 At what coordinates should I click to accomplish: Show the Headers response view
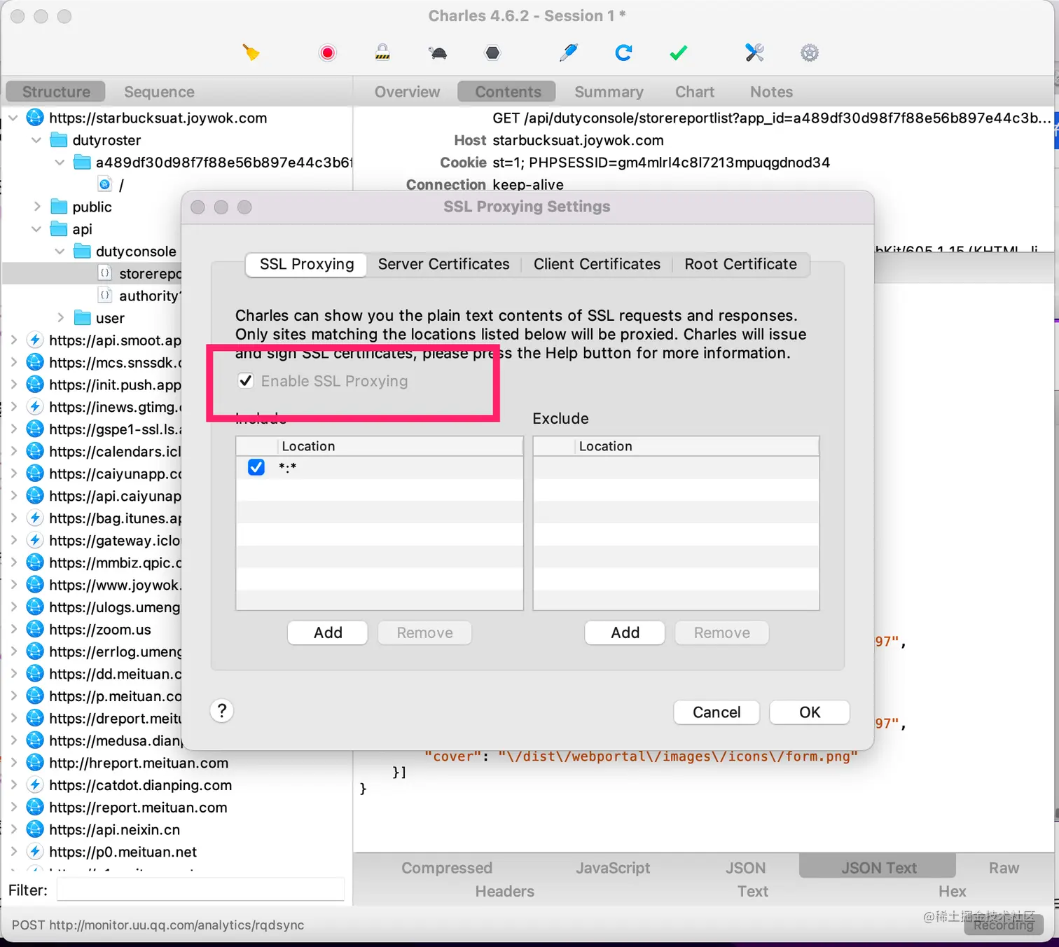[504, 891]
